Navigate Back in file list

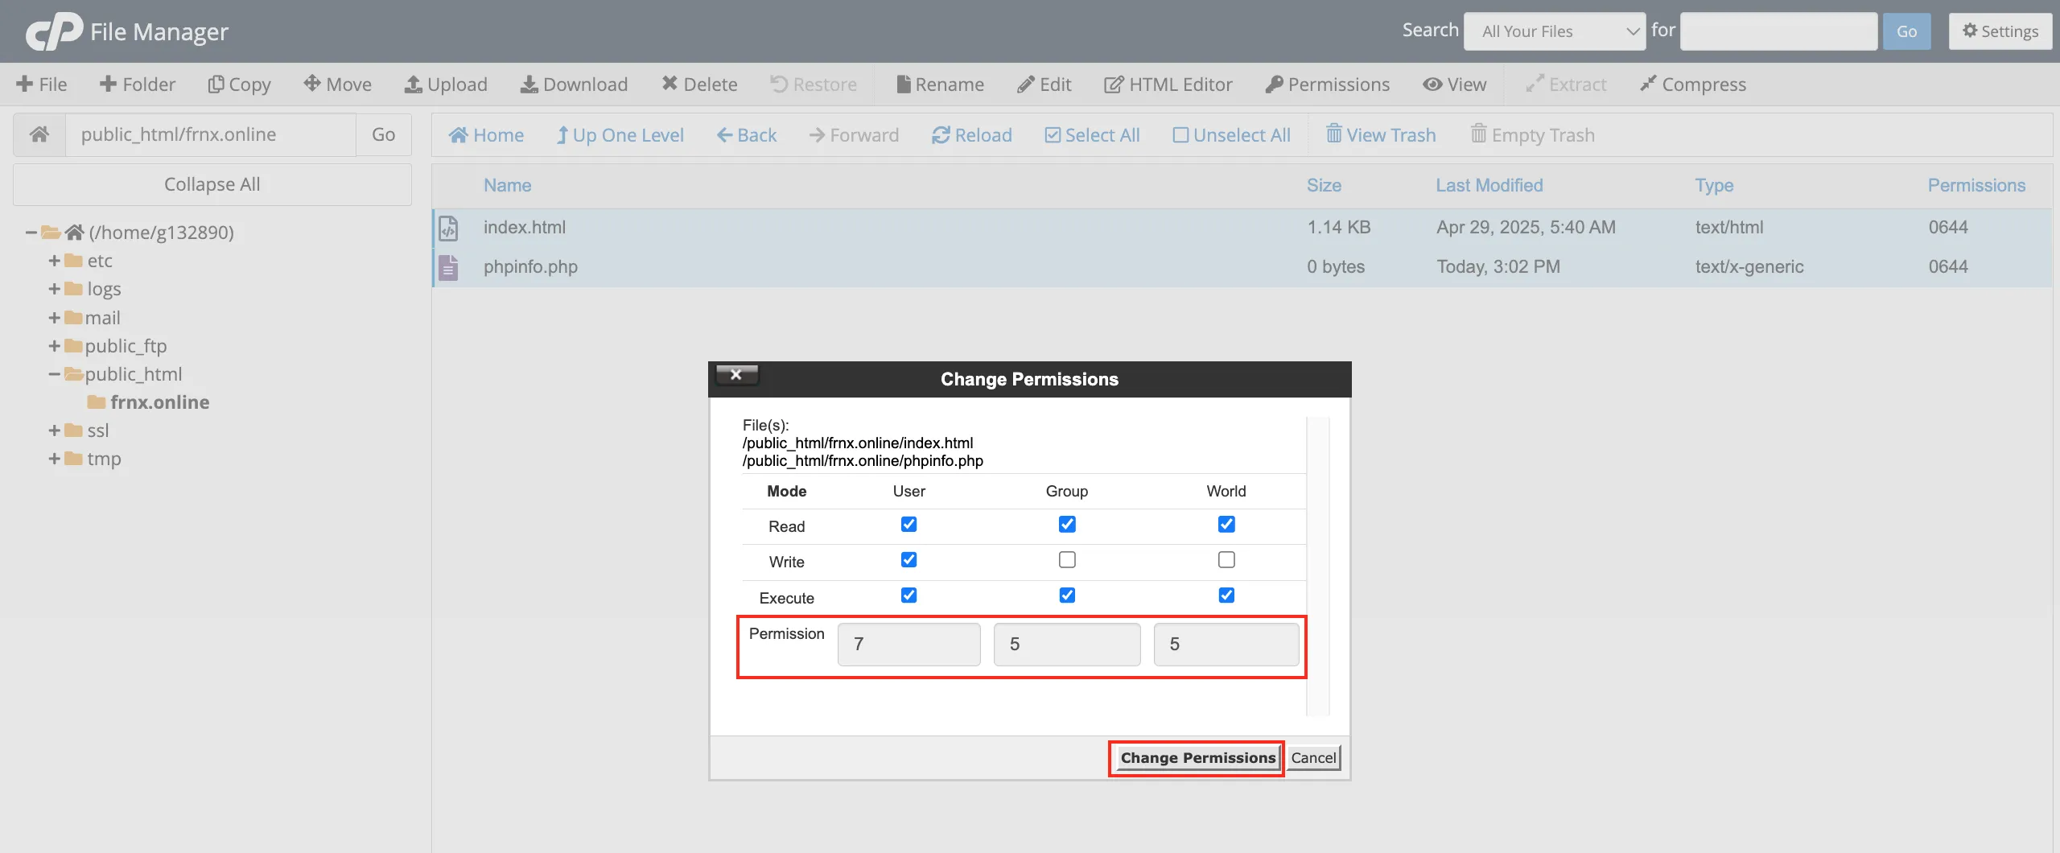[747, 135]
